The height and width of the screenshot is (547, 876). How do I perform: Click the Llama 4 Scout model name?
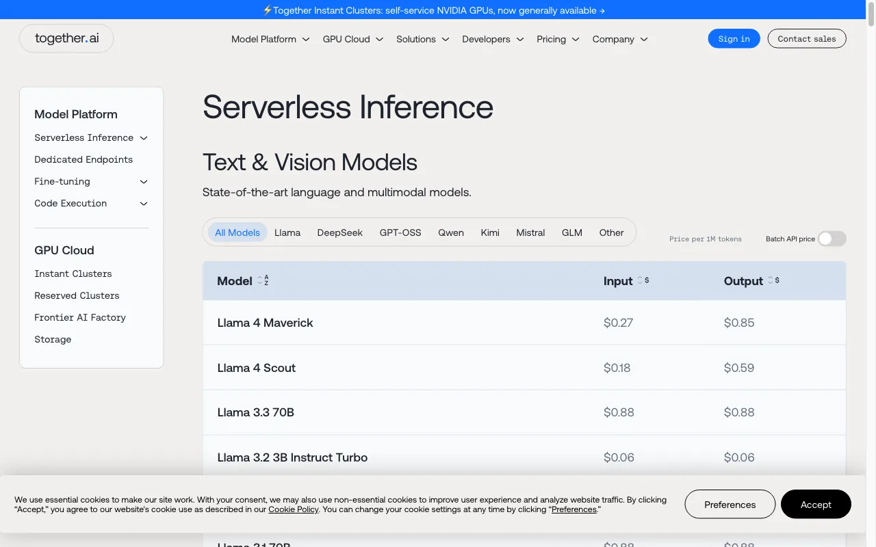[257, 368]
